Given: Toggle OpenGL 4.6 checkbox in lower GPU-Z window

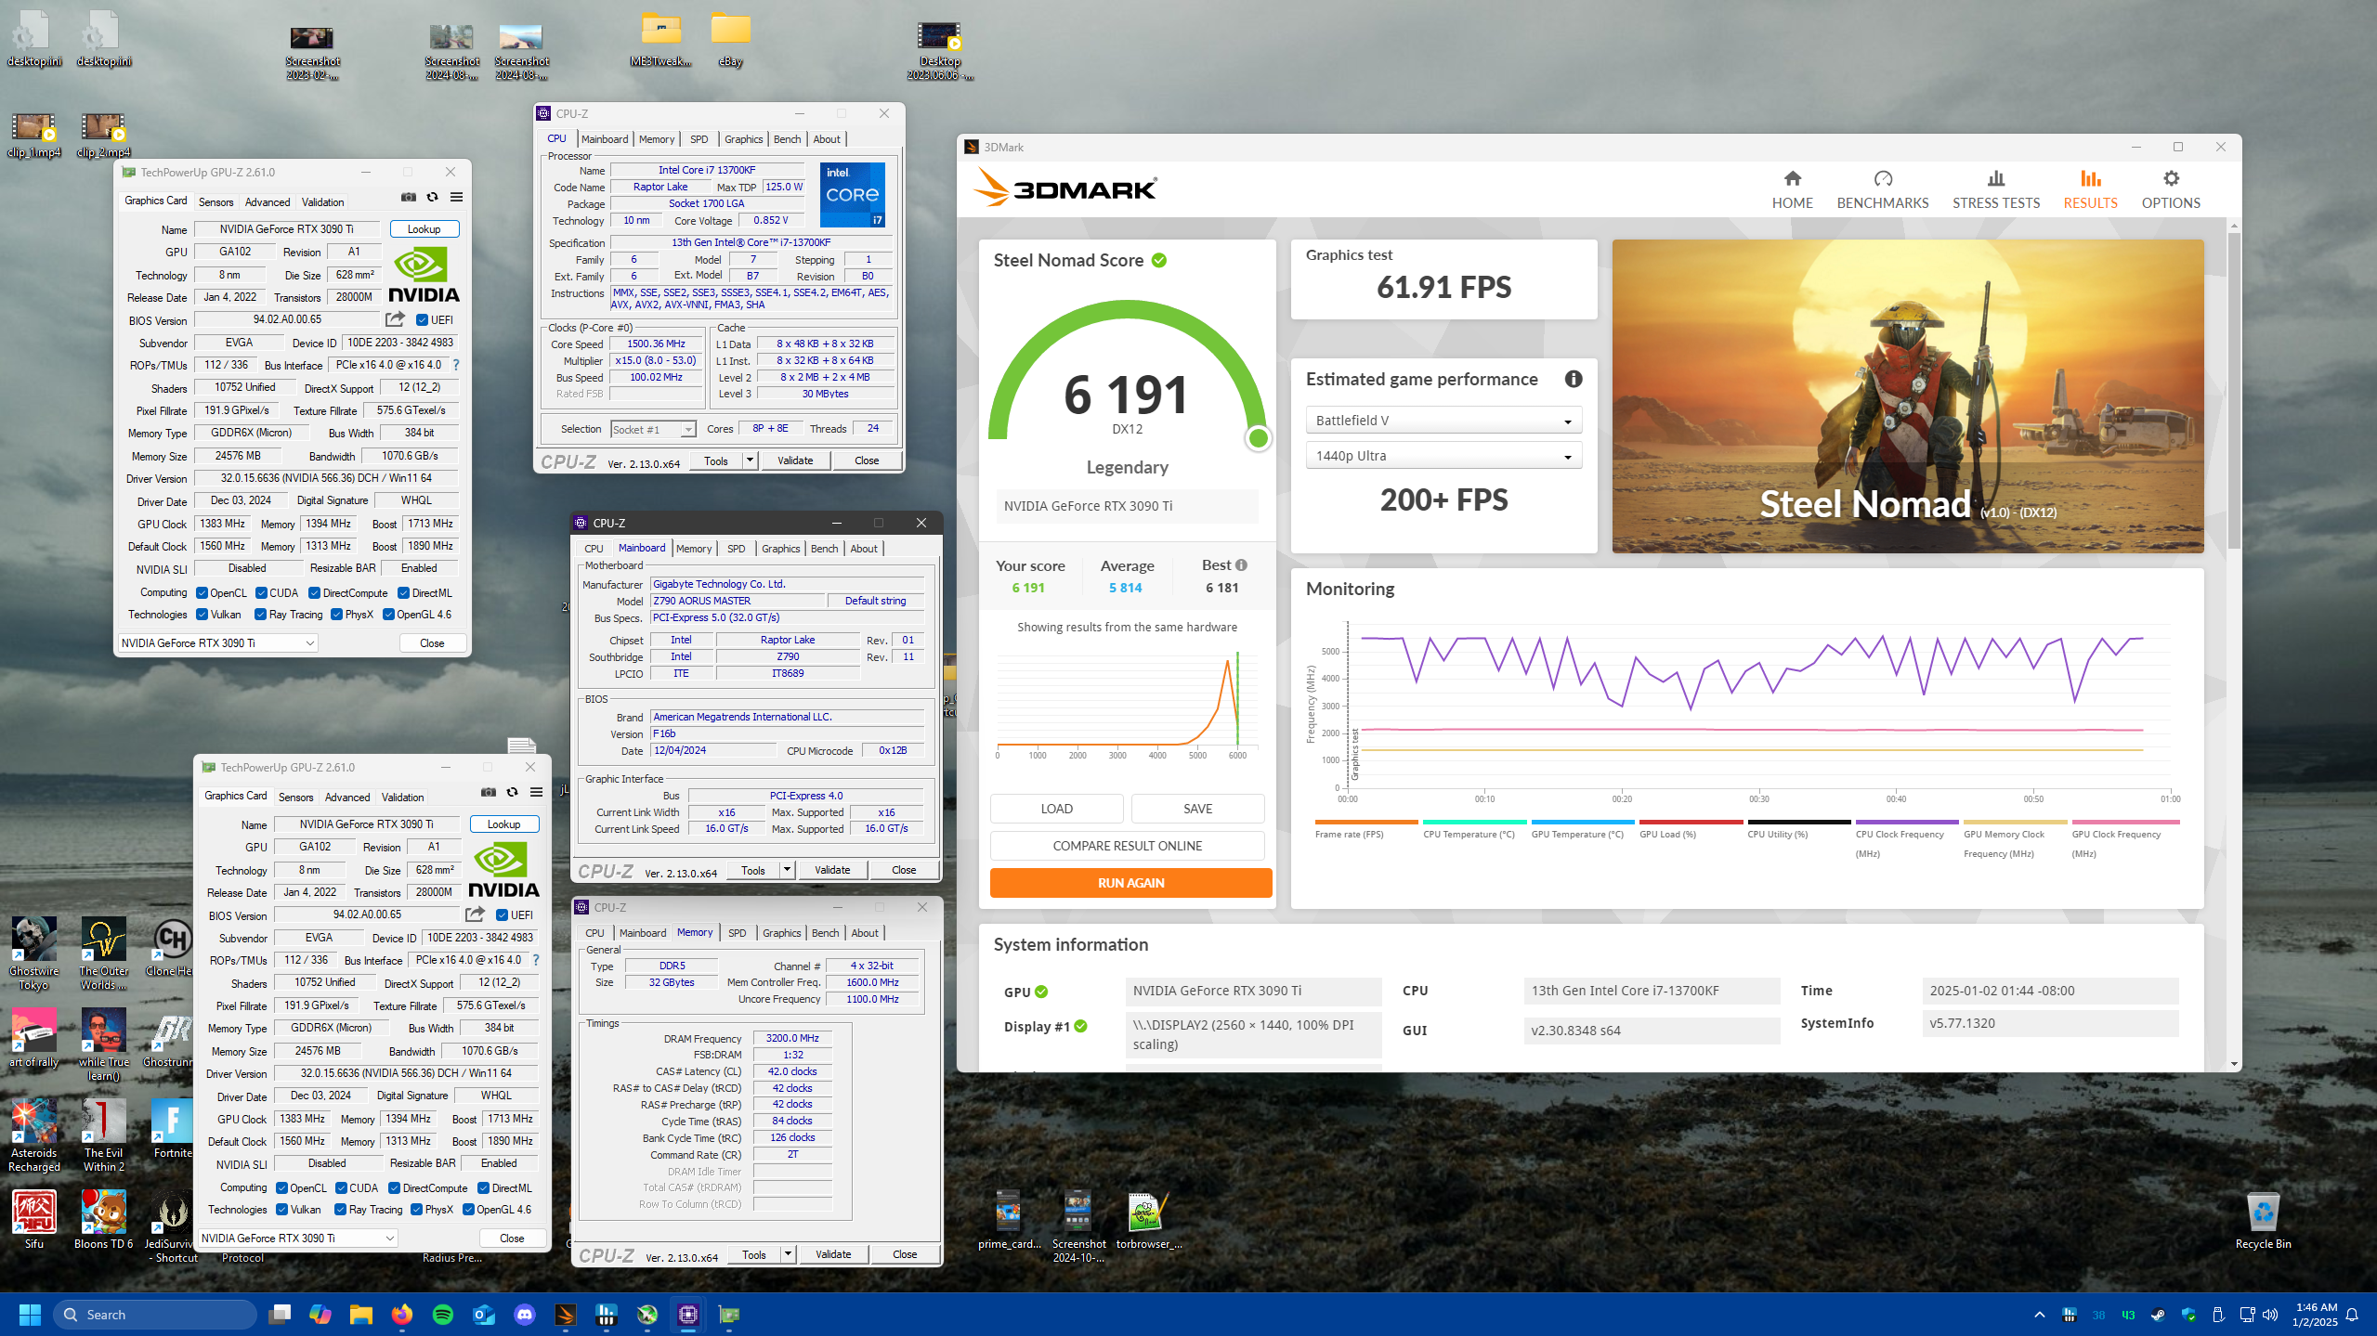Looking at the screenshot, I should coord(469,1210).
